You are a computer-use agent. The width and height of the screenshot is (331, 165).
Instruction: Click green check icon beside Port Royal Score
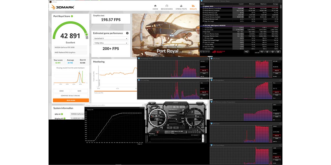72,16
